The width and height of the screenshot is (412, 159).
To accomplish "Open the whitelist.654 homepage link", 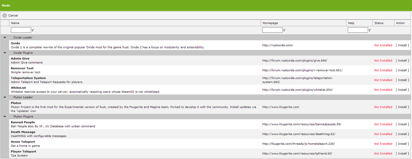I will coord(298,90).
